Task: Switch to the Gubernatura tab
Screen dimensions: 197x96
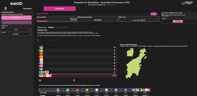Action: [x=27, y=9]
